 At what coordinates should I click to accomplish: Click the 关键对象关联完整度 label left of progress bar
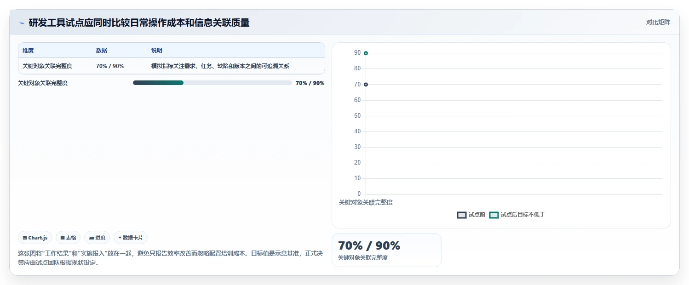click(43, 83)
